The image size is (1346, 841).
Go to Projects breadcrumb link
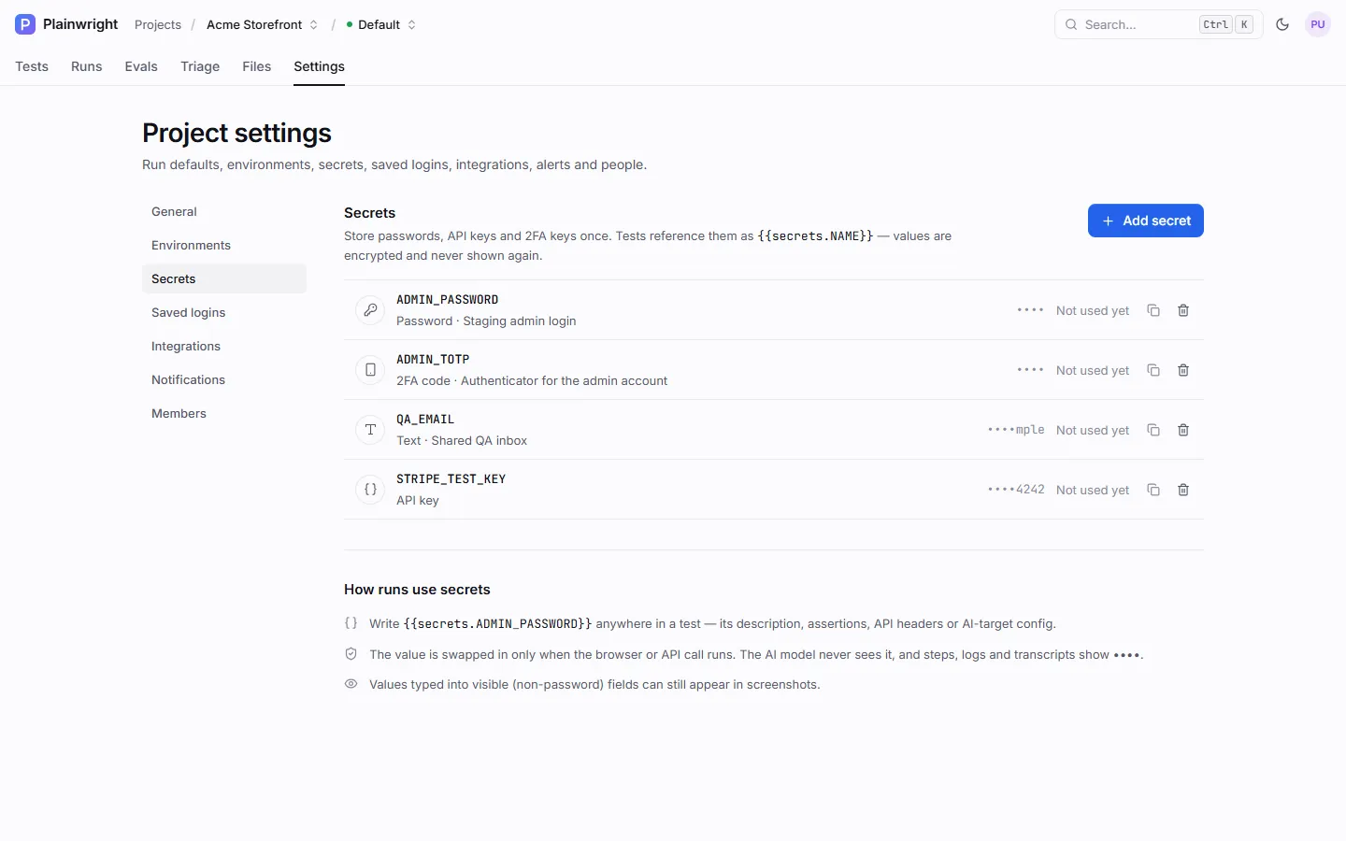coord(158,24)
